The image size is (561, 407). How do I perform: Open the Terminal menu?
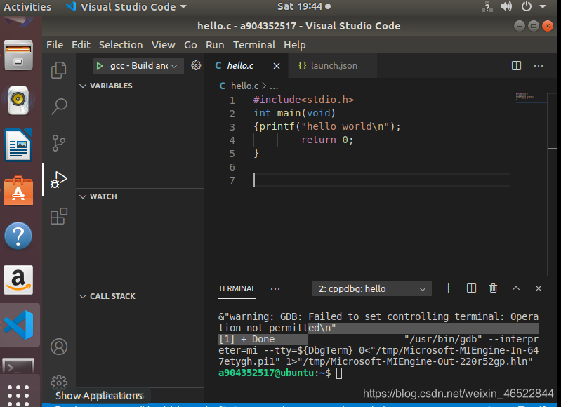[x=254, y=45]
